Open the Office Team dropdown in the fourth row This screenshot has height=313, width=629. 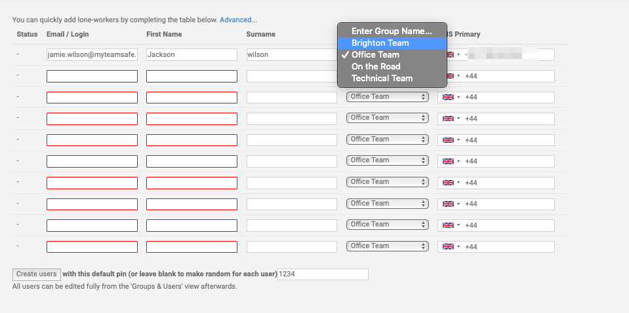(x=388, y=118)
